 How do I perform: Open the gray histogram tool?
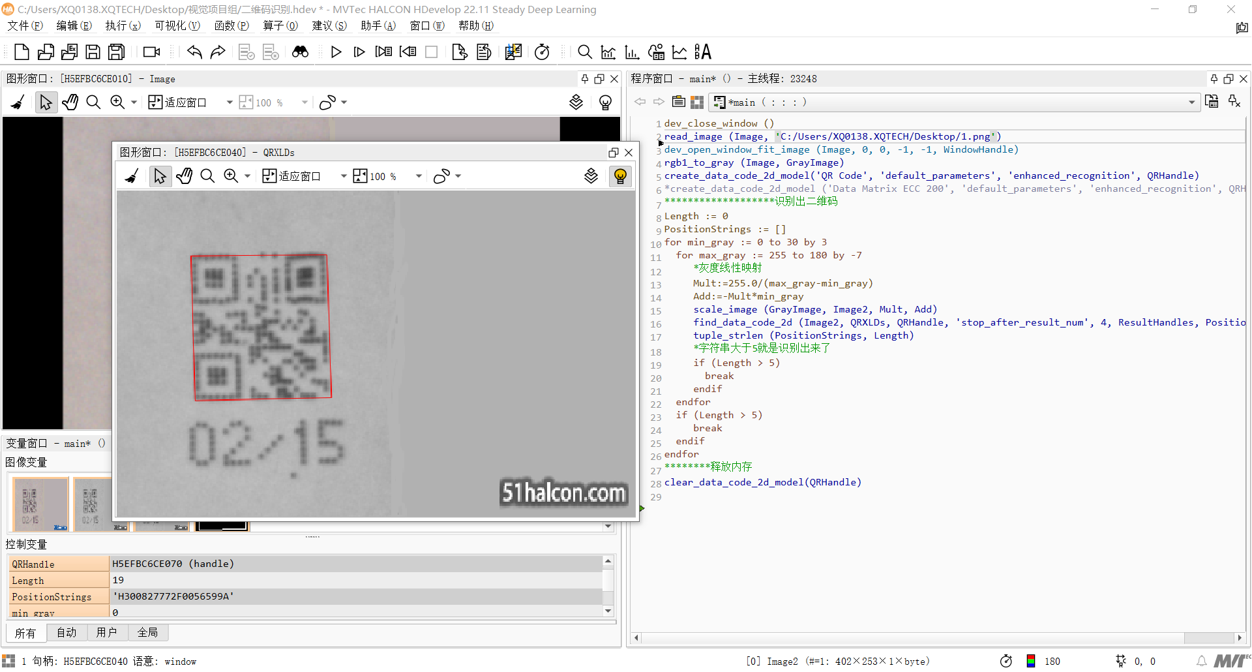click(608, 52)
